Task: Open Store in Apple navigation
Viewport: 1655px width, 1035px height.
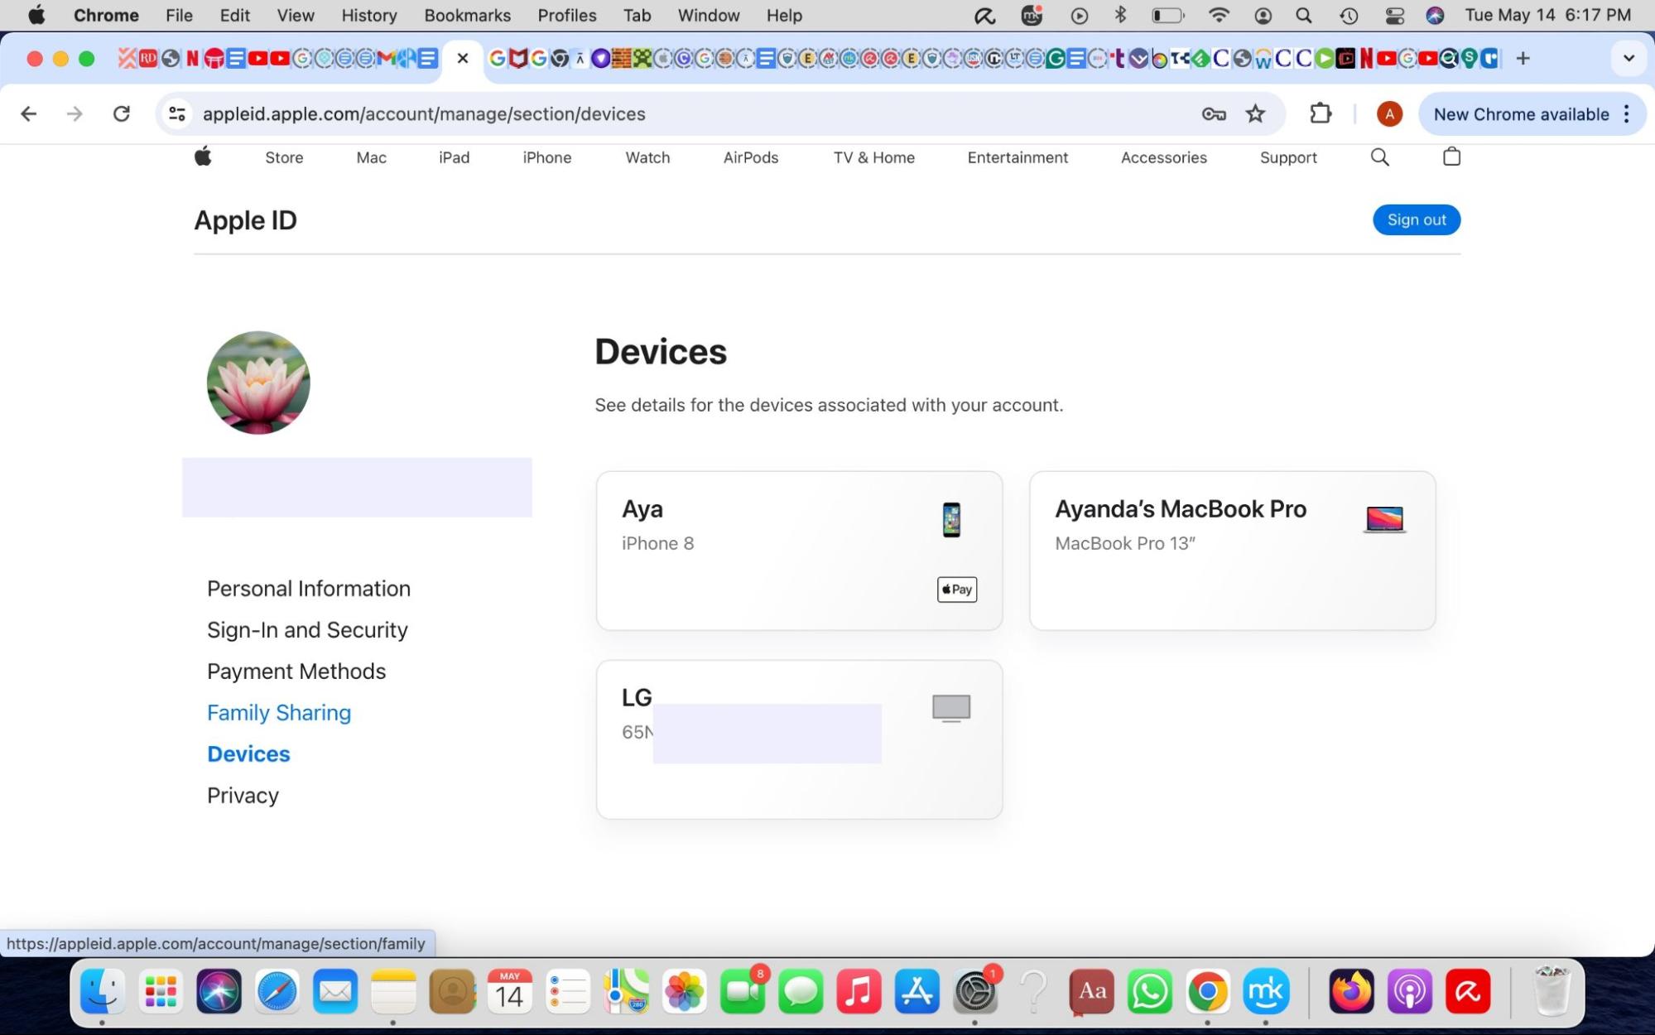Action: (x=284, y=157)
